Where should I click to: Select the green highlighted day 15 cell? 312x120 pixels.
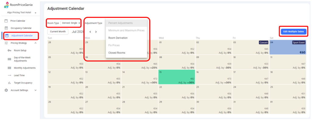pyautogui.click(x=177, y=77)
